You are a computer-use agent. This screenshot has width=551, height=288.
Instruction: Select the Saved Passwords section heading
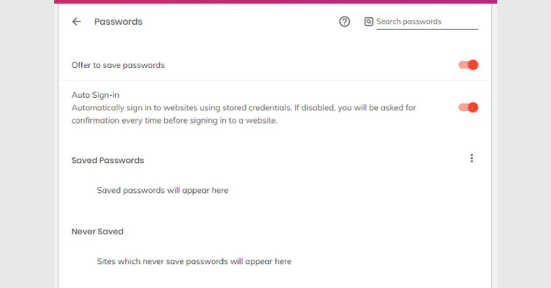coord(108,160)
